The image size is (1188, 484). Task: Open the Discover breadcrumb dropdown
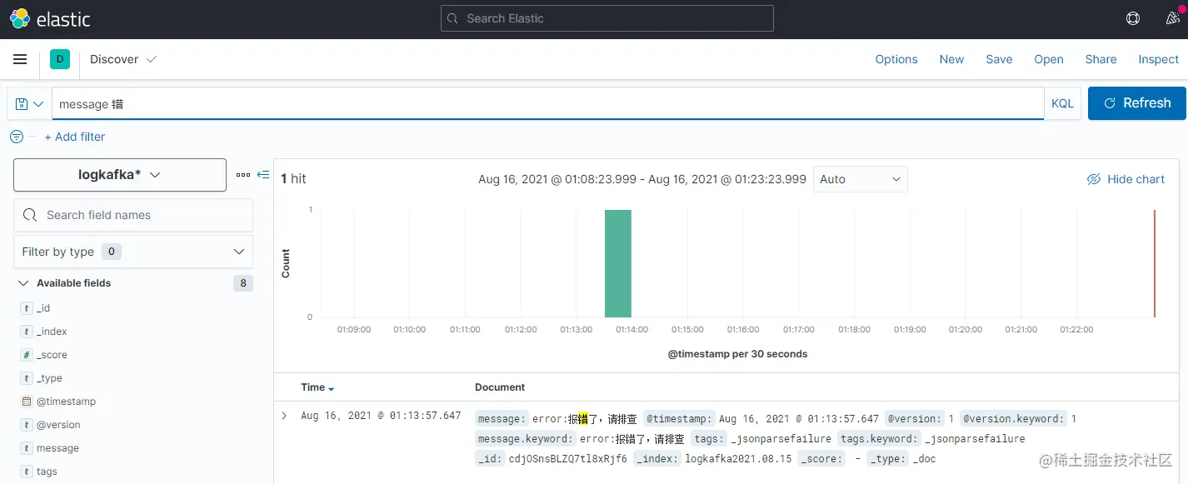(123, 59)
